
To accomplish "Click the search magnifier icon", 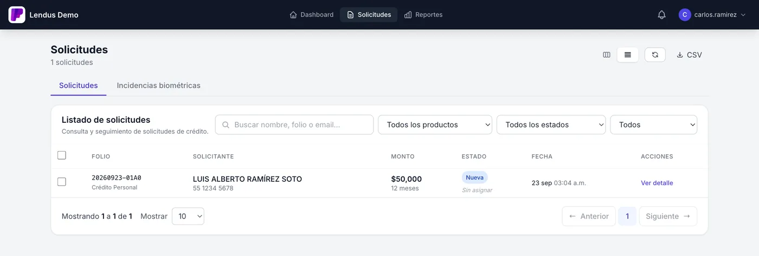I will point(226,124).
